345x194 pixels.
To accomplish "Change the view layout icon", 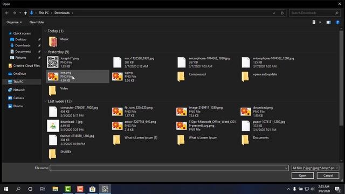I will 314,22.
